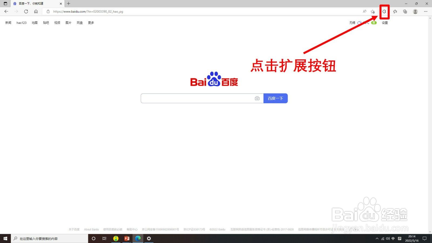Open the 地图 link

pos(35,23)
